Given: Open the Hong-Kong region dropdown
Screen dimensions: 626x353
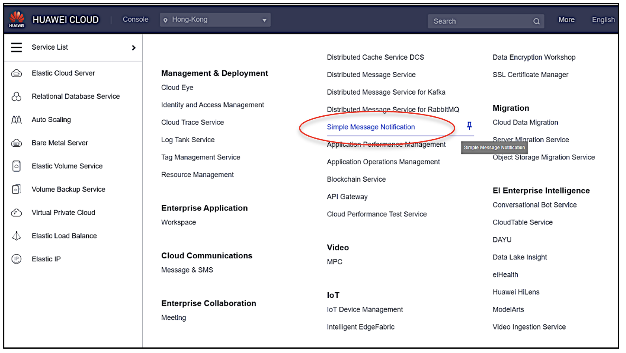Looking at the screenshot, I should [x=215, y=20].
